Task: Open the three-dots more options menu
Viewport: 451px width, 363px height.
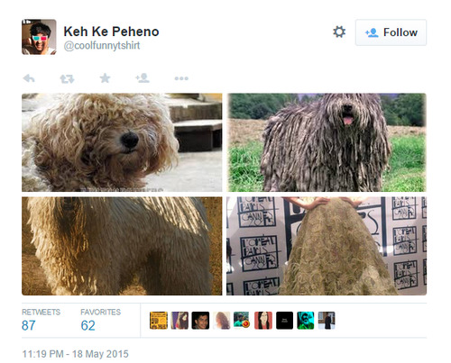Action: (x=181, y=78)
